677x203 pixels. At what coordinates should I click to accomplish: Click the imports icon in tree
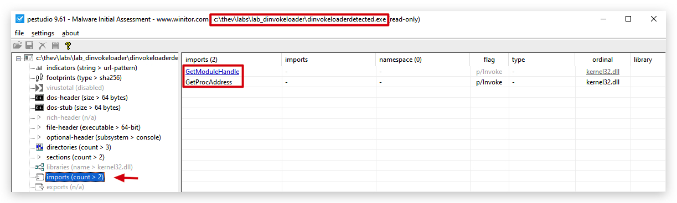coord(39,177)
